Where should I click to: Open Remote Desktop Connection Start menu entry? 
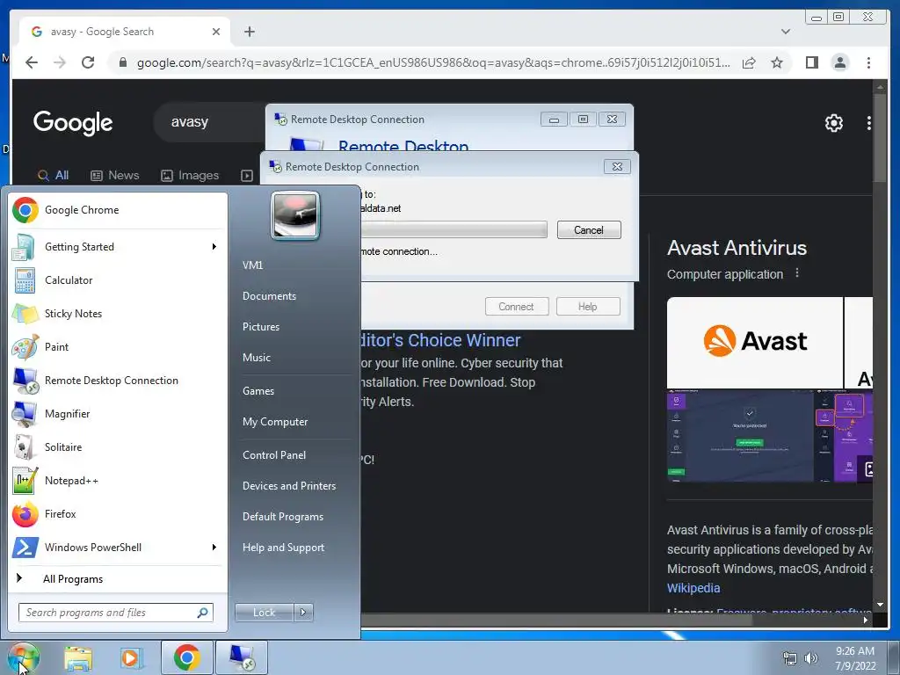pos(118,380)
